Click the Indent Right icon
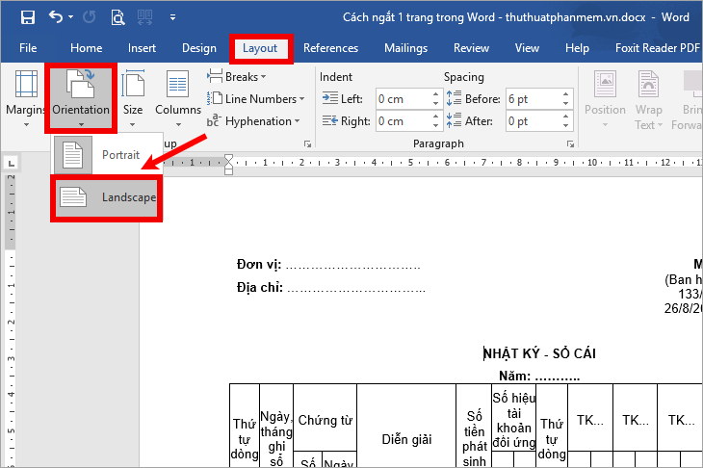Viewport: 703px width, 468px height. click(x=330, y=120)
